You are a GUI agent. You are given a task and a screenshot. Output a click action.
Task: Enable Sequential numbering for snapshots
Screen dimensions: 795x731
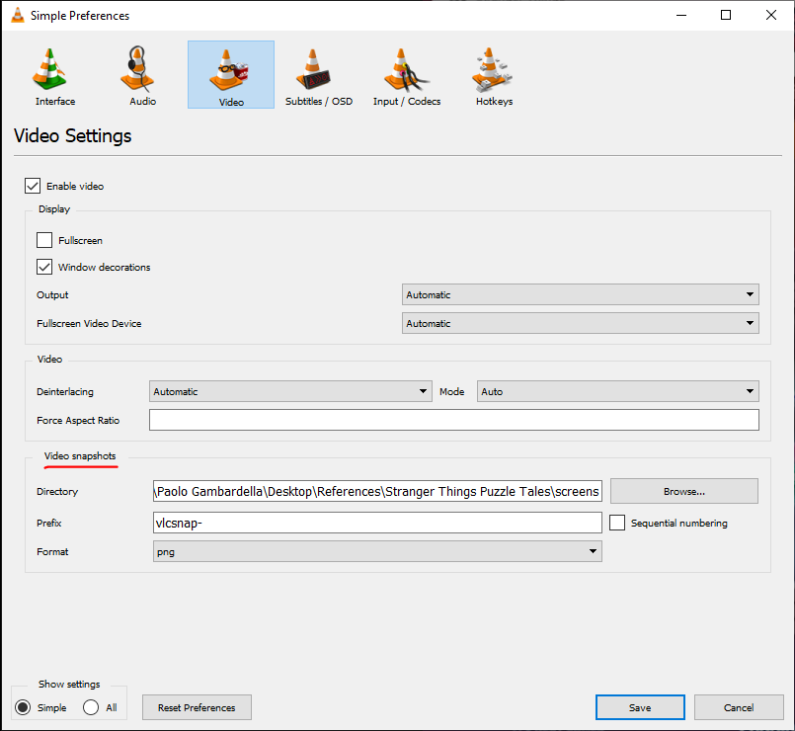[617, 523]
